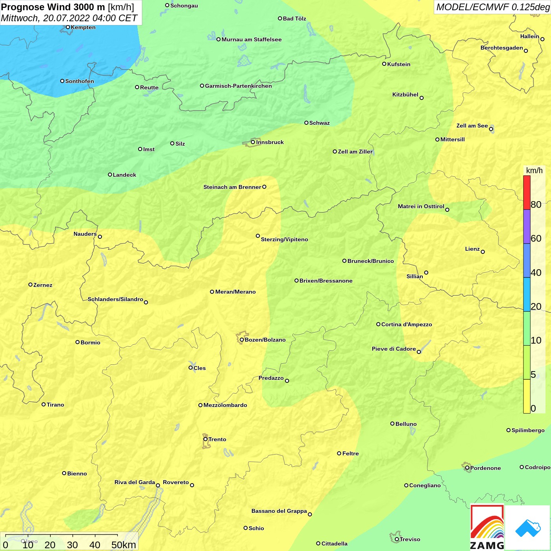Click the Tirano label
551x551 pixels.
pyautogui.click(x=55, y=405)
